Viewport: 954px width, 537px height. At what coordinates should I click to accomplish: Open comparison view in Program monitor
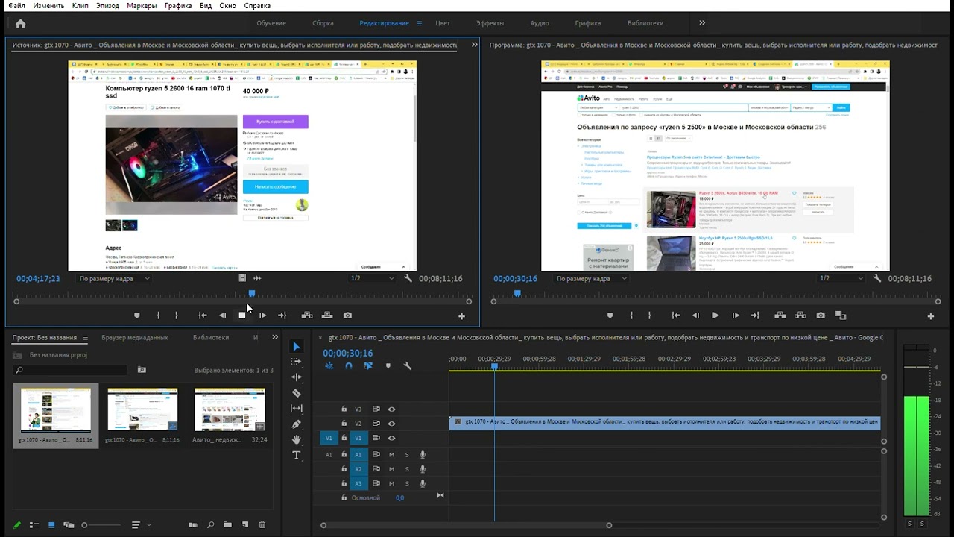tap(841, 315)
